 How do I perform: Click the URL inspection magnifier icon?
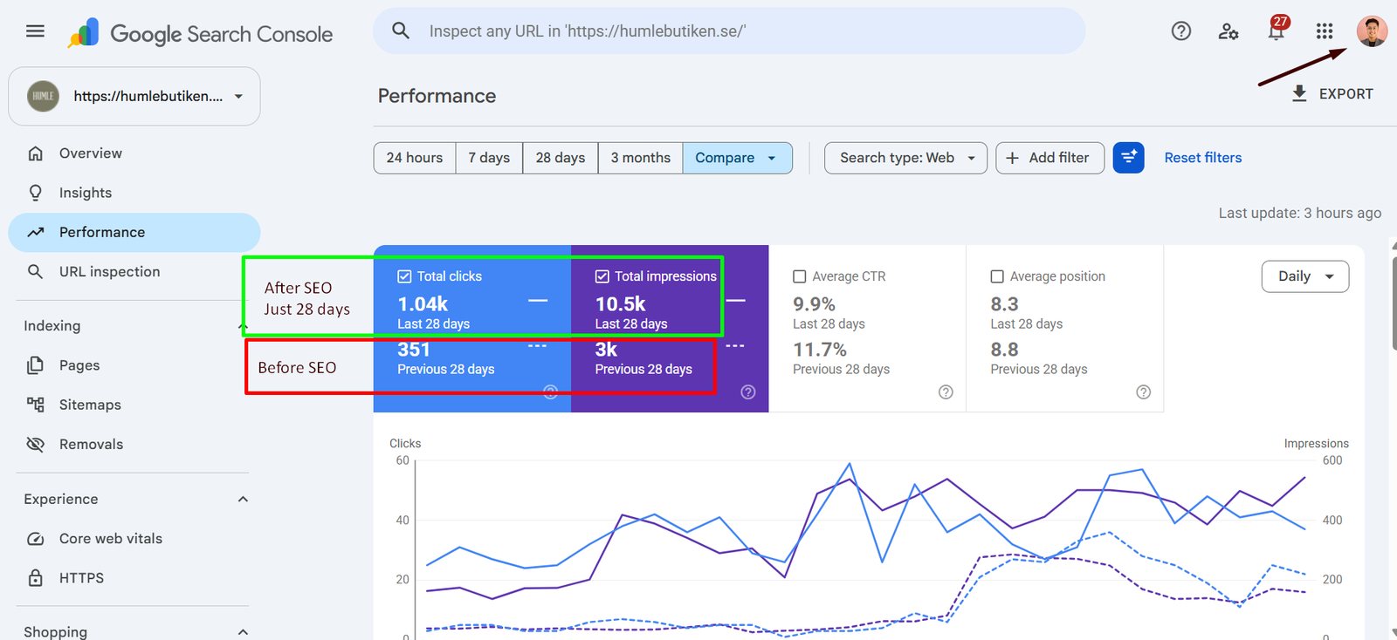pyautogui.click(x=36, y=272)
